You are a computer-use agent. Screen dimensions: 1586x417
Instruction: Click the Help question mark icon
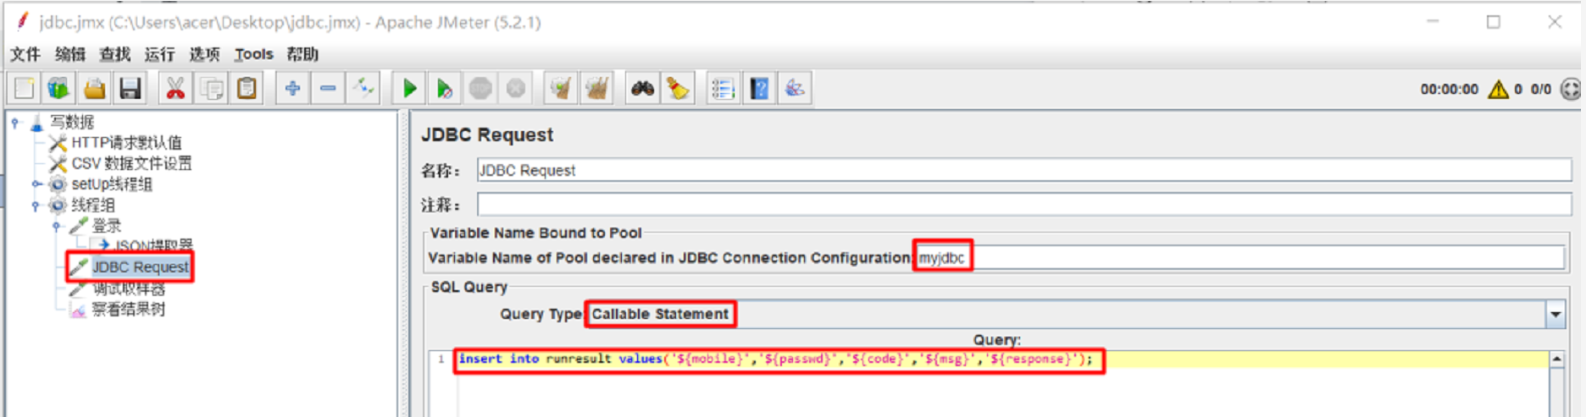pyautogui.click(x=759, y=88)
